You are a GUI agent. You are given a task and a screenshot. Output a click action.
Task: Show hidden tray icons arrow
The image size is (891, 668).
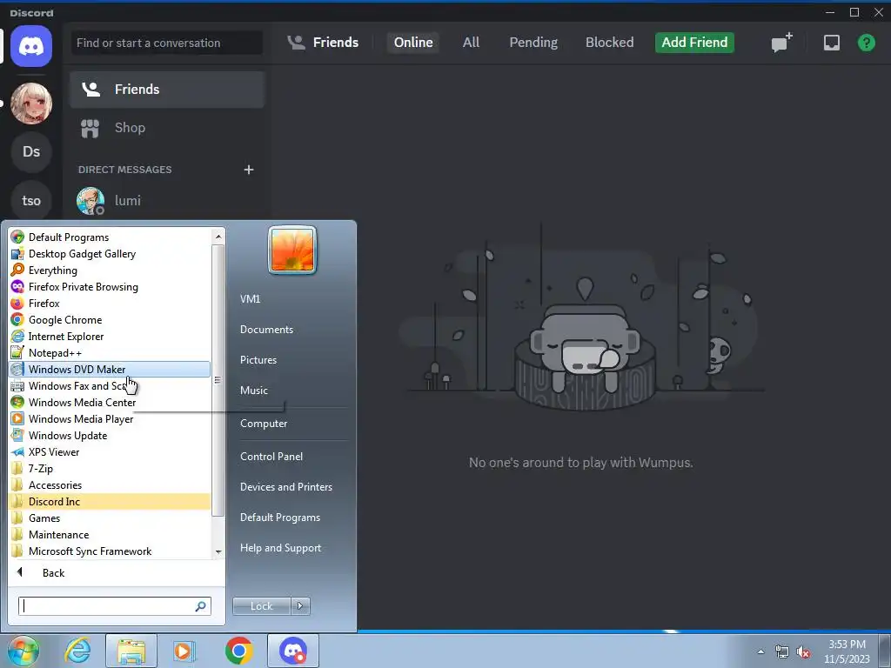coord(760,651)
